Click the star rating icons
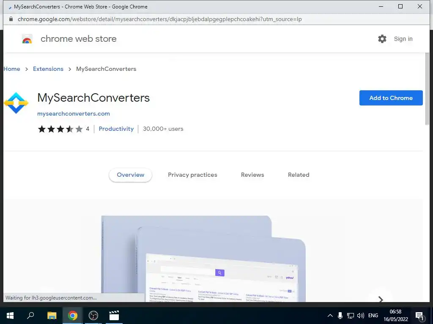 [x=60, y=129]
